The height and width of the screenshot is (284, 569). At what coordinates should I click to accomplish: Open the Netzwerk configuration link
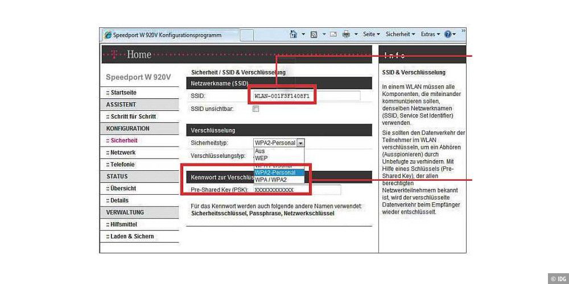pyautogui.click(x=123, y=152)
